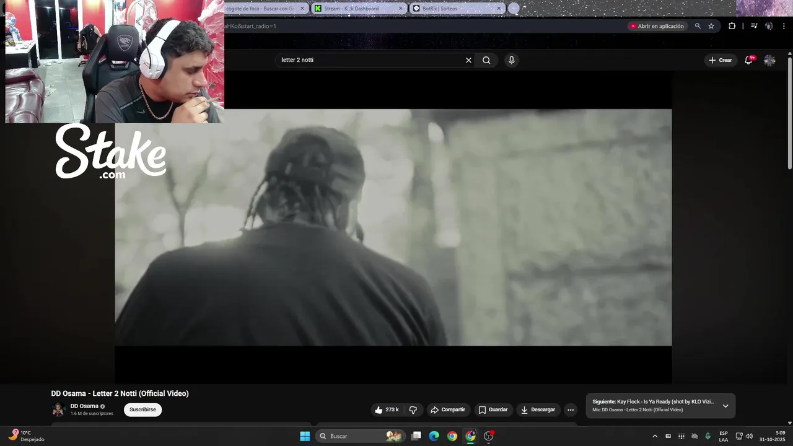The image size is (793, 446).
Task: Open the ESP LAA language indicator
Action: [724, 436]
